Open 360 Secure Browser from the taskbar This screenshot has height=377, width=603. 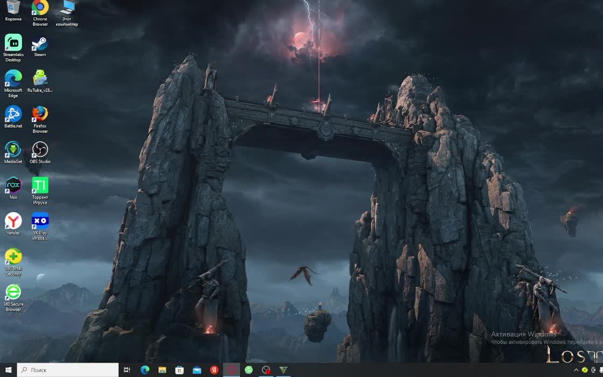click(248, 370)
